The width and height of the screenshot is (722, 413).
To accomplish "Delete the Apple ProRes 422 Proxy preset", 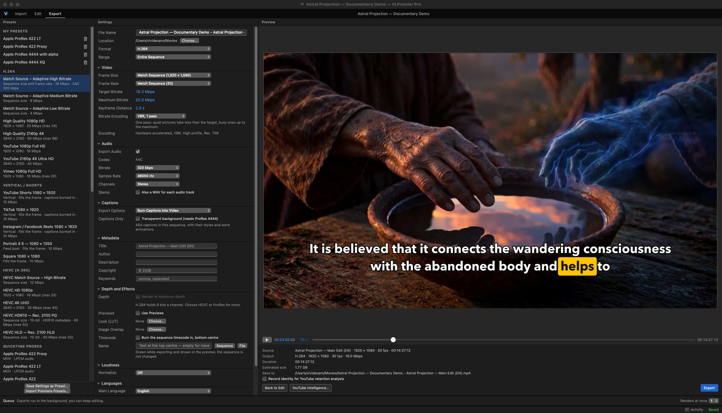I will pyautogui.click(x=85, y=47).
